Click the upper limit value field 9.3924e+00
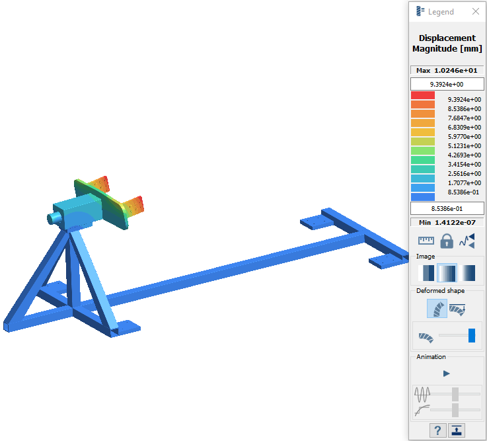The height and width of the screenshot is (441, 487). [447, 84]
